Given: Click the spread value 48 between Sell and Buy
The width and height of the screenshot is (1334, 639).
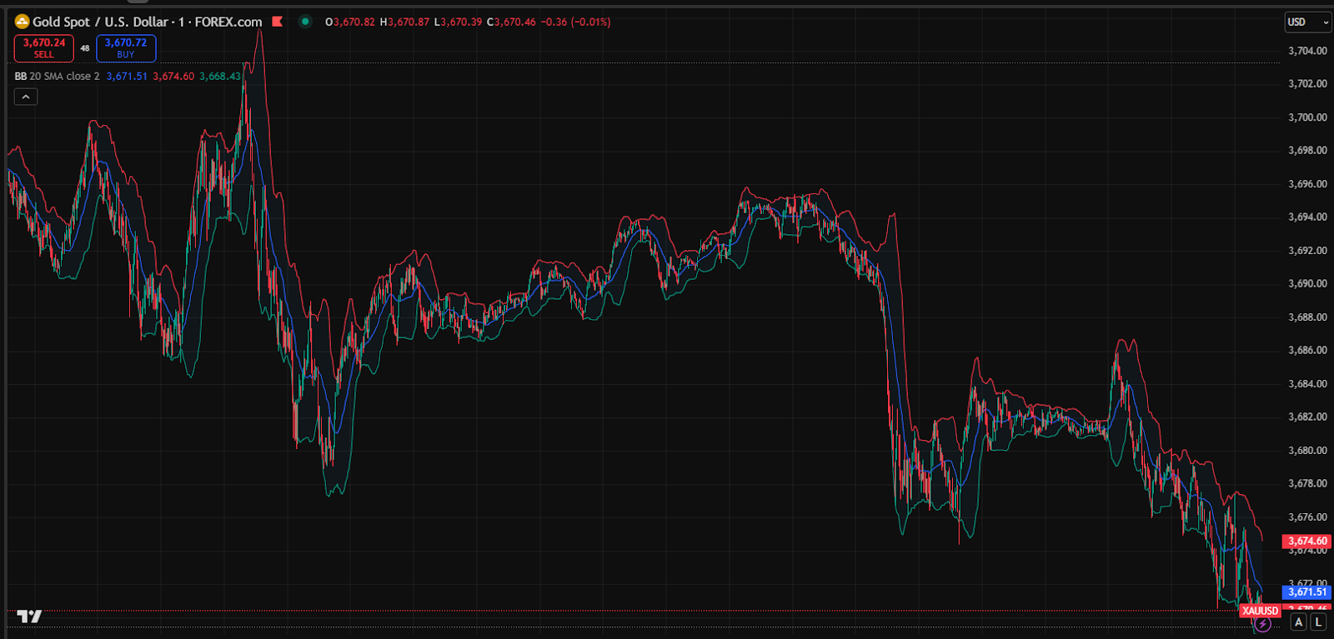Looking at the screenshot, I should pos(85,48).
